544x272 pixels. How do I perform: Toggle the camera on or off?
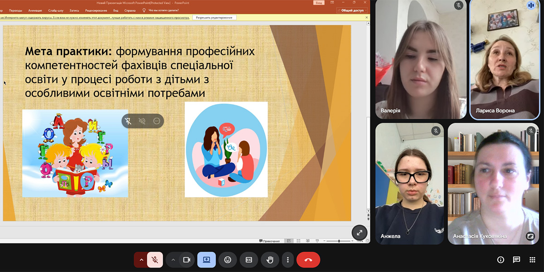click(186, 260)
